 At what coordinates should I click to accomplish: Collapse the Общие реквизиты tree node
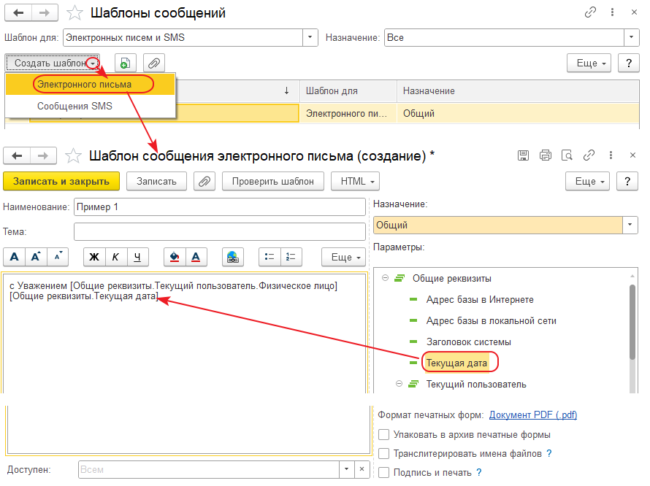coord(385,278)
